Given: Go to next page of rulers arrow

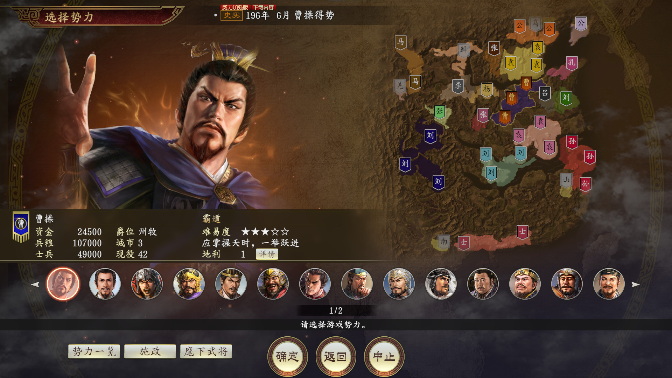Looking at the screenshot, I should [x=635, y=285].
